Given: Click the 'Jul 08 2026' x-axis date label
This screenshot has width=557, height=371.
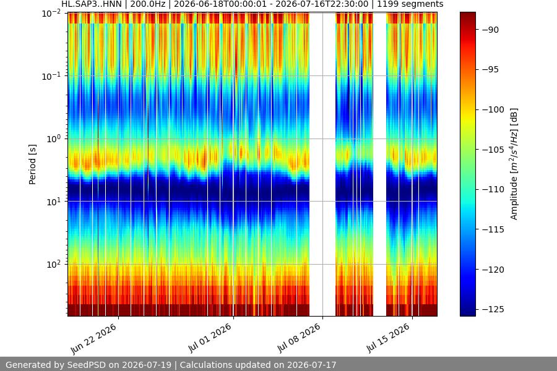Looking at the screenshot, I should (x=299, y=338).
